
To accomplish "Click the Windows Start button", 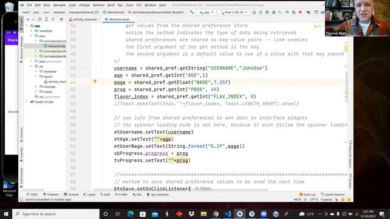I will (5, 214).
